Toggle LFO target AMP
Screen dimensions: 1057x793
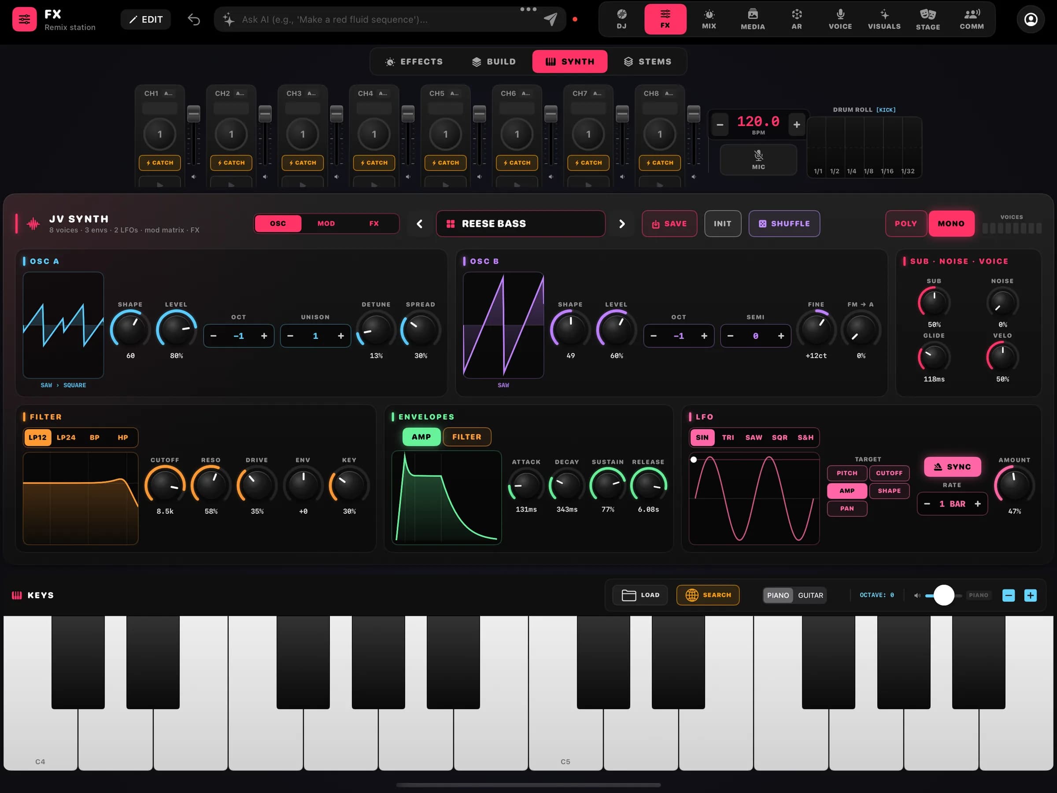tap(847, 491)
